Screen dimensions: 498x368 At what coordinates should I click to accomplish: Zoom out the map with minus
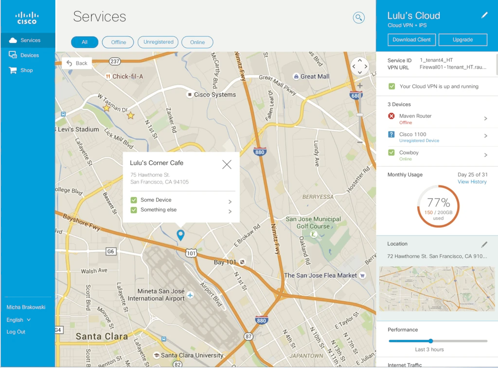click(359, 142)
